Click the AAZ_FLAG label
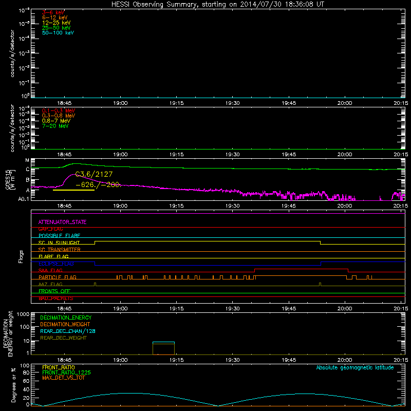The image size is (411, 411). point(50,284)
